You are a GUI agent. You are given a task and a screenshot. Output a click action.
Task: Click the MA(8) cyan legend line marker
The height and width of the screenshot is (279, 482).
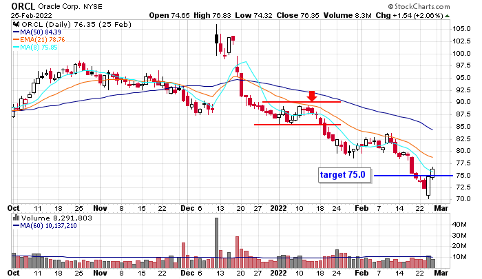click(x=17, y=45)
